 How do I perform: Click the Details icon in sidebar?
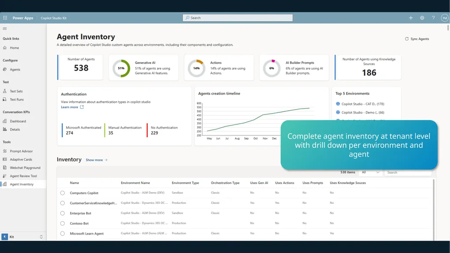coord(4,129)
